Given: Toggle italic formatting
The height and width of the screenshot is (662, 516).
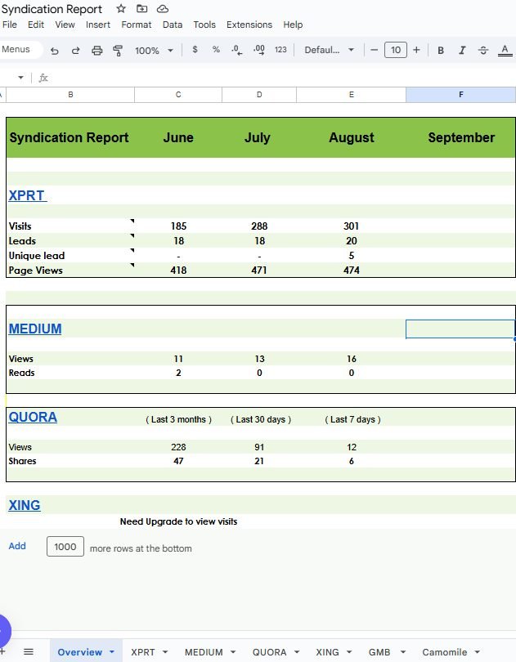Looking at the screenshot, I should pyautogui.click(x=462, y=50).
